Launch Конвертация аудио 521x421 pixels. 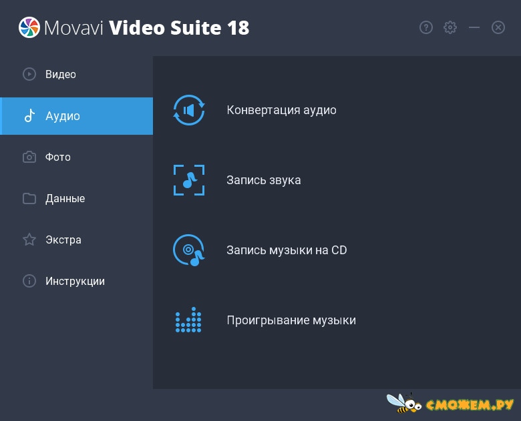(281, 110)
